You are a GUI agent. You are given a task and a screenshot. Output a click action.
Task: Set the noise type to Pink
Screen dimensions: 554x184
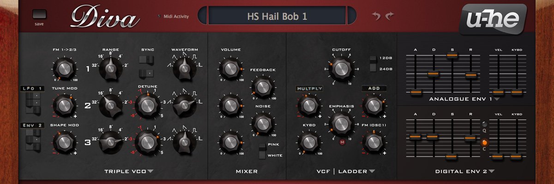tap(262, 147)
